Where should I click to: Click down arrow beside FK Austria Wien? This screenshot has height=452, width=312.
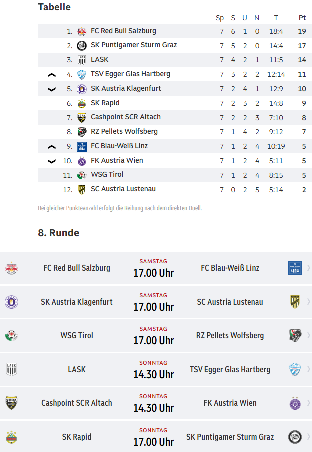[51, 161]
